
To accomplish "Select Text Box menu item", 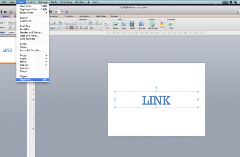I will [x=33, y=26].
